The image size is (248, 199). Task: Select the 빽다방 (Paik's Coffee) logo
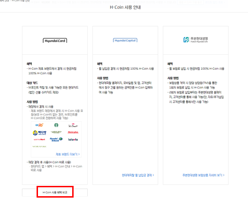39,133
